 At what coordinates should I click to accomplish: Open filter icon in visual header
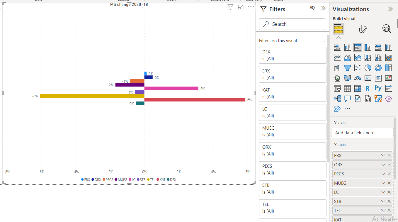(230, 7)
